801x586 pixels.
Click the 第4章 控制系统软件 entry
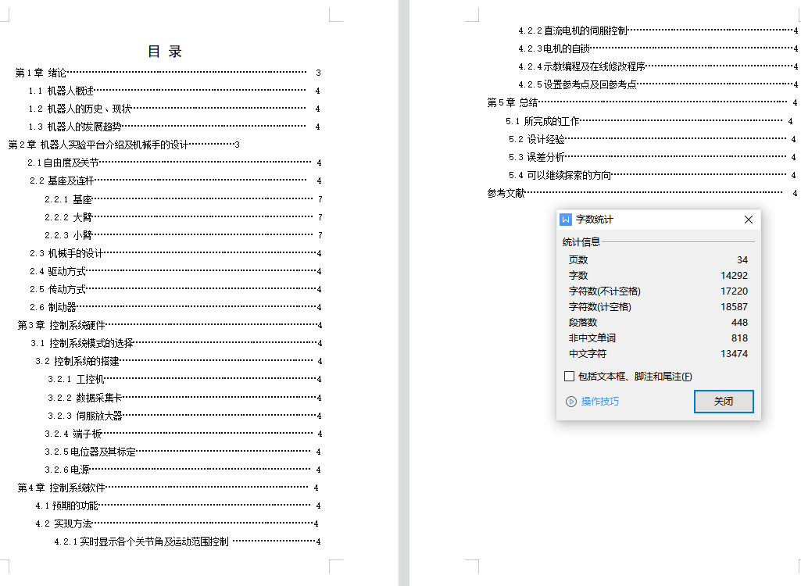pyautogui.click(x=168, y=488)
